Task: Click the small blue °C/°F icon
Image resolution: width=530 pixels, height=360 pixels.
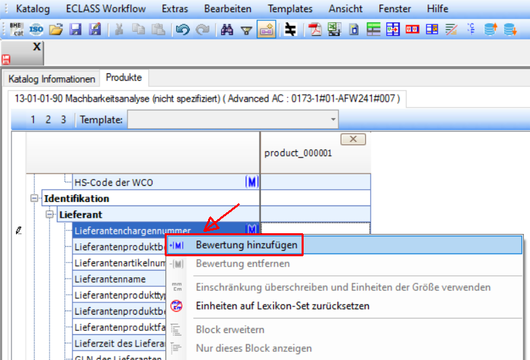Action: click(x=471, y=29)
